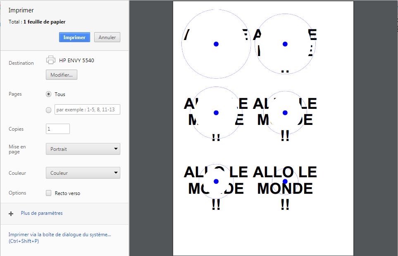The width and height of the screenshot is (398, 256).
Task: Click the HP ENVY printer icon
Action: click(x=51, y=60)
